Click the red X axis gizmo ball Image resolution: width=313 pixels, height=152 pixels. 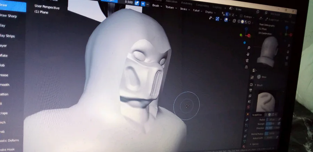pos(249,36)
